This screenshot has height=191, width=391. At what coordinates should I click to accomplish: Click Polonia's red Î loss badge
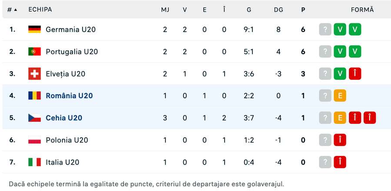pyautogui.click(x=340, y=140)
